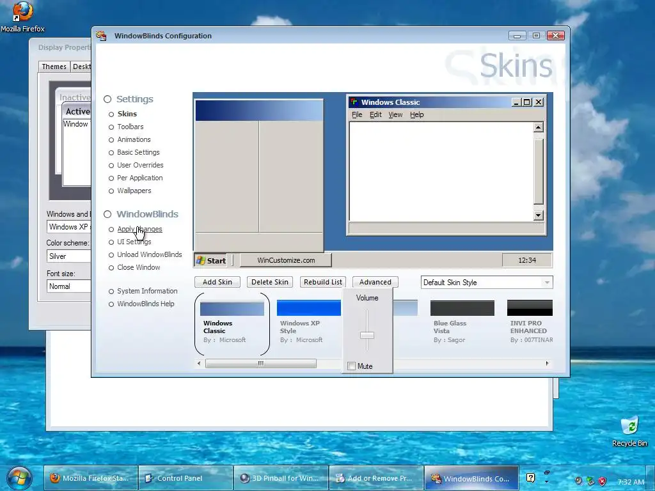Click the preview window maximize icon
The image size is (655, 491).
pyautogui.click(x=527, y=102)
